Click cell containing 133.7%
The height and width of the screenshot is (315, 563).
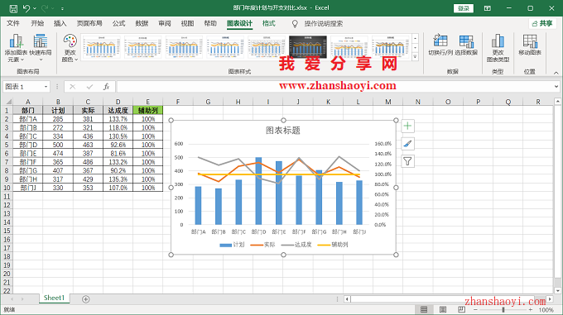[x=118, y=119]
